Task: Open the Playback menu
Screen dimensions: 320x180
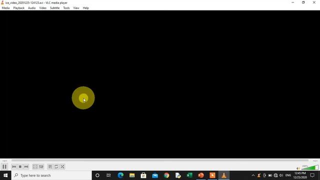Action: (x=19, y=8)
